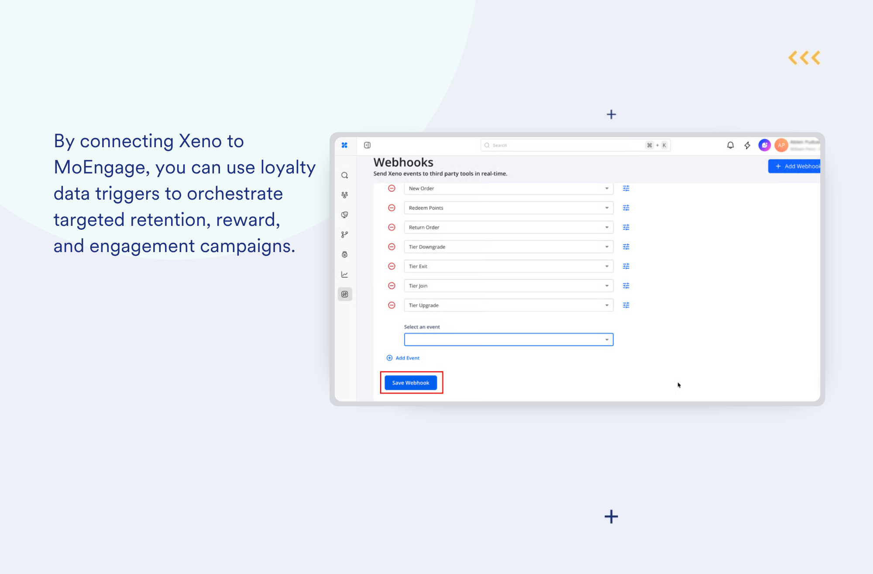Image resolution: width=873 pixels, height=574 pixels.
Task: Remove the Return Order event
Action: point(392,227)
